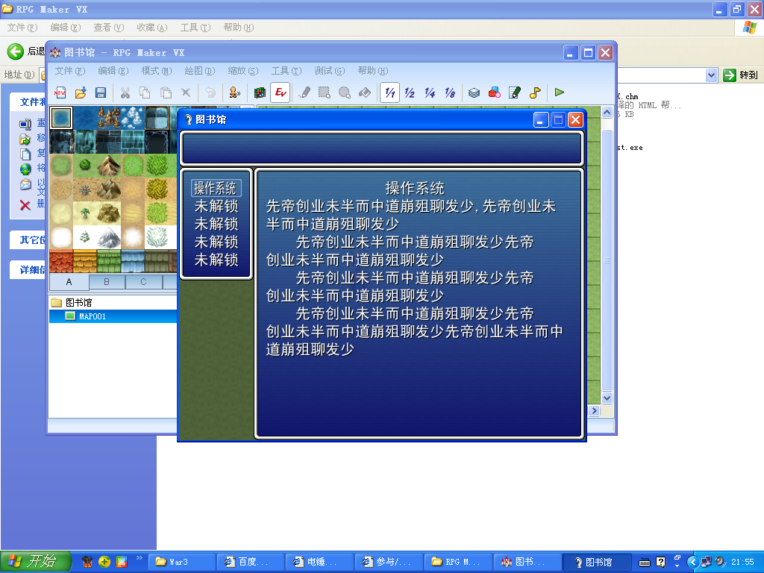
Task: Click the heading 操作系统 in game text panel
Action: pyautogui.click(x=415, y=188)
